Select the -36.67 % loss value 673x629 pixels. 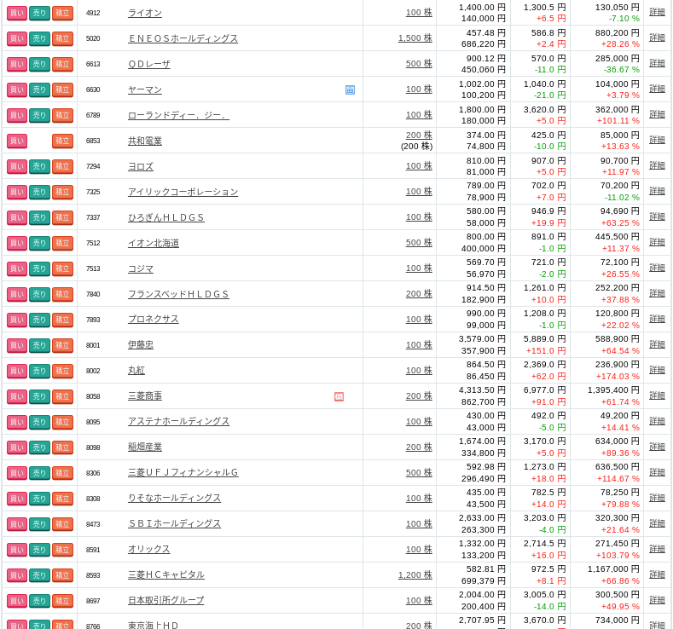coord(622,69)
